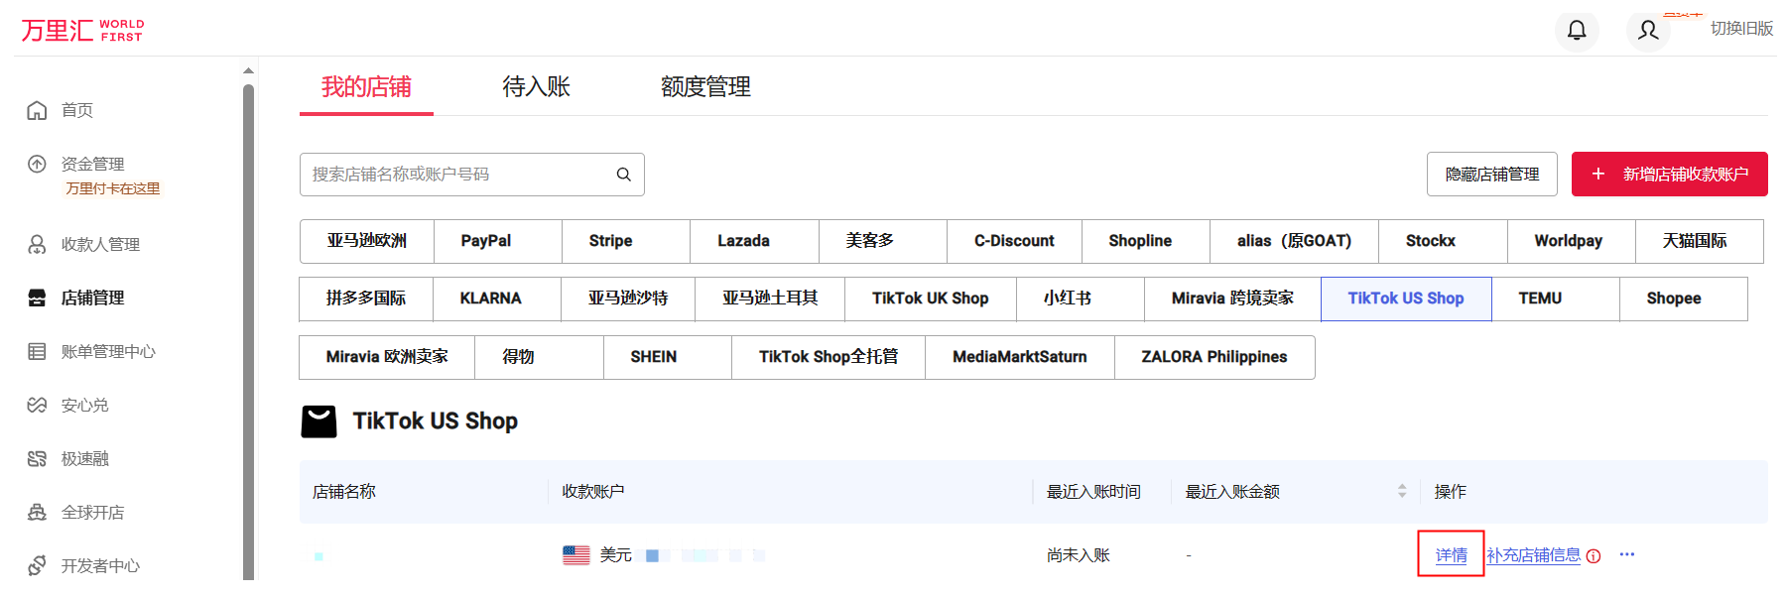Image resolution: width=1787 pixels, height=598 pixels.
Task: Open the notification bell icon
Action: (x=1577, y=30)
